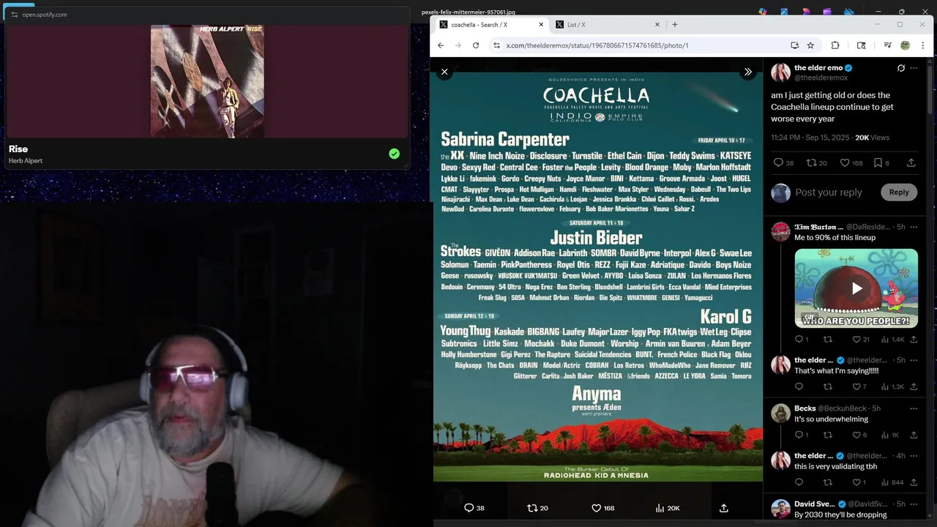Open a new browser tab
The image size is (937, 527).
[675, 25]
